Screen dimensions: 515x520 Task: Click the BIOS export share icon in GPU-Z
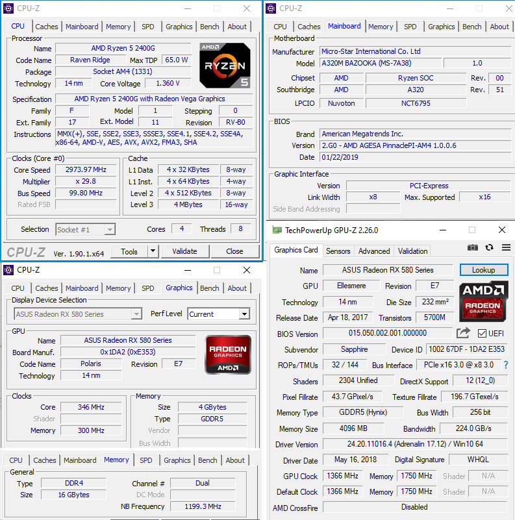tap(464, 332)
